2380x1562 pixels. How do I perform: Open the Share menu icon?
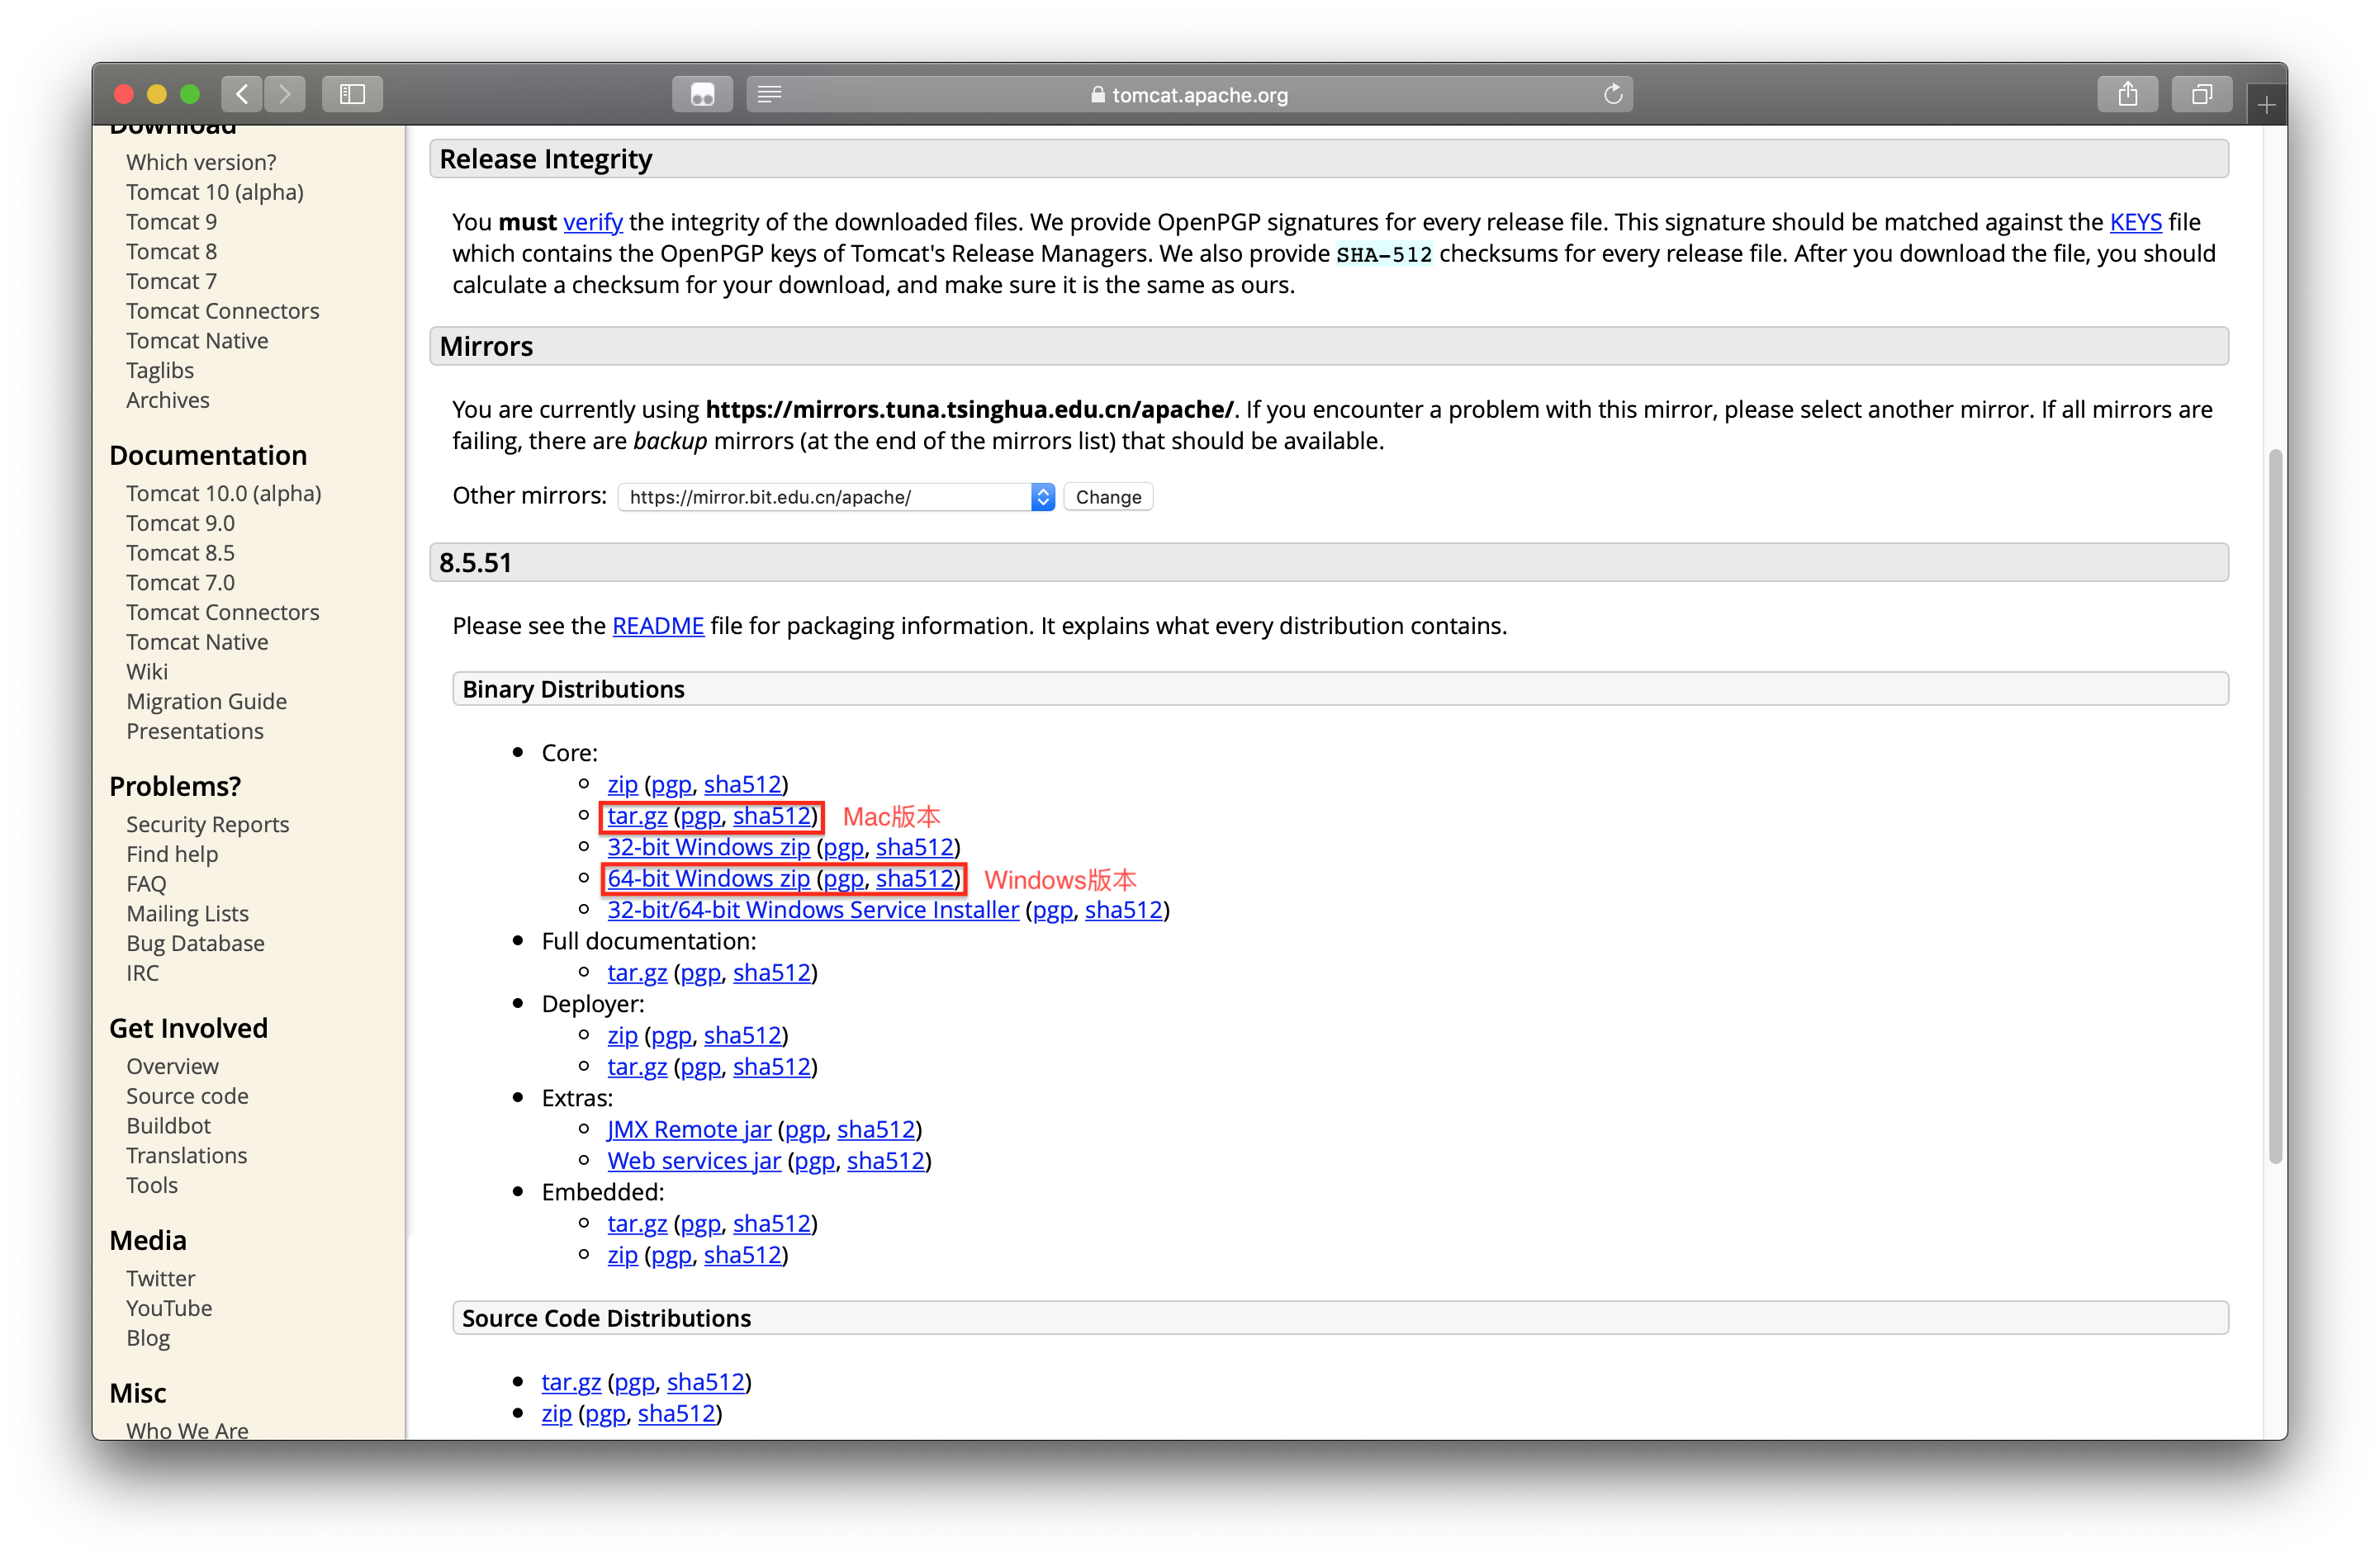(2127, 94)
